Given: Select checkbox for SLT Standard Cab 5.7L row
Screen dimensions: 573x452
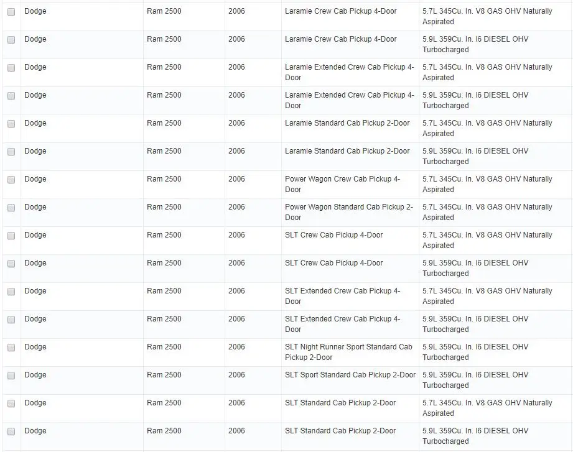Looking at the screenshot, I should click(11, 404).
